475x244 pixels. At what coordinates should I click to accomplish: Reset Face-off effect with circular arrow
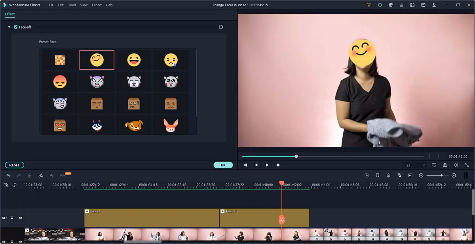[x=221, y=27]
